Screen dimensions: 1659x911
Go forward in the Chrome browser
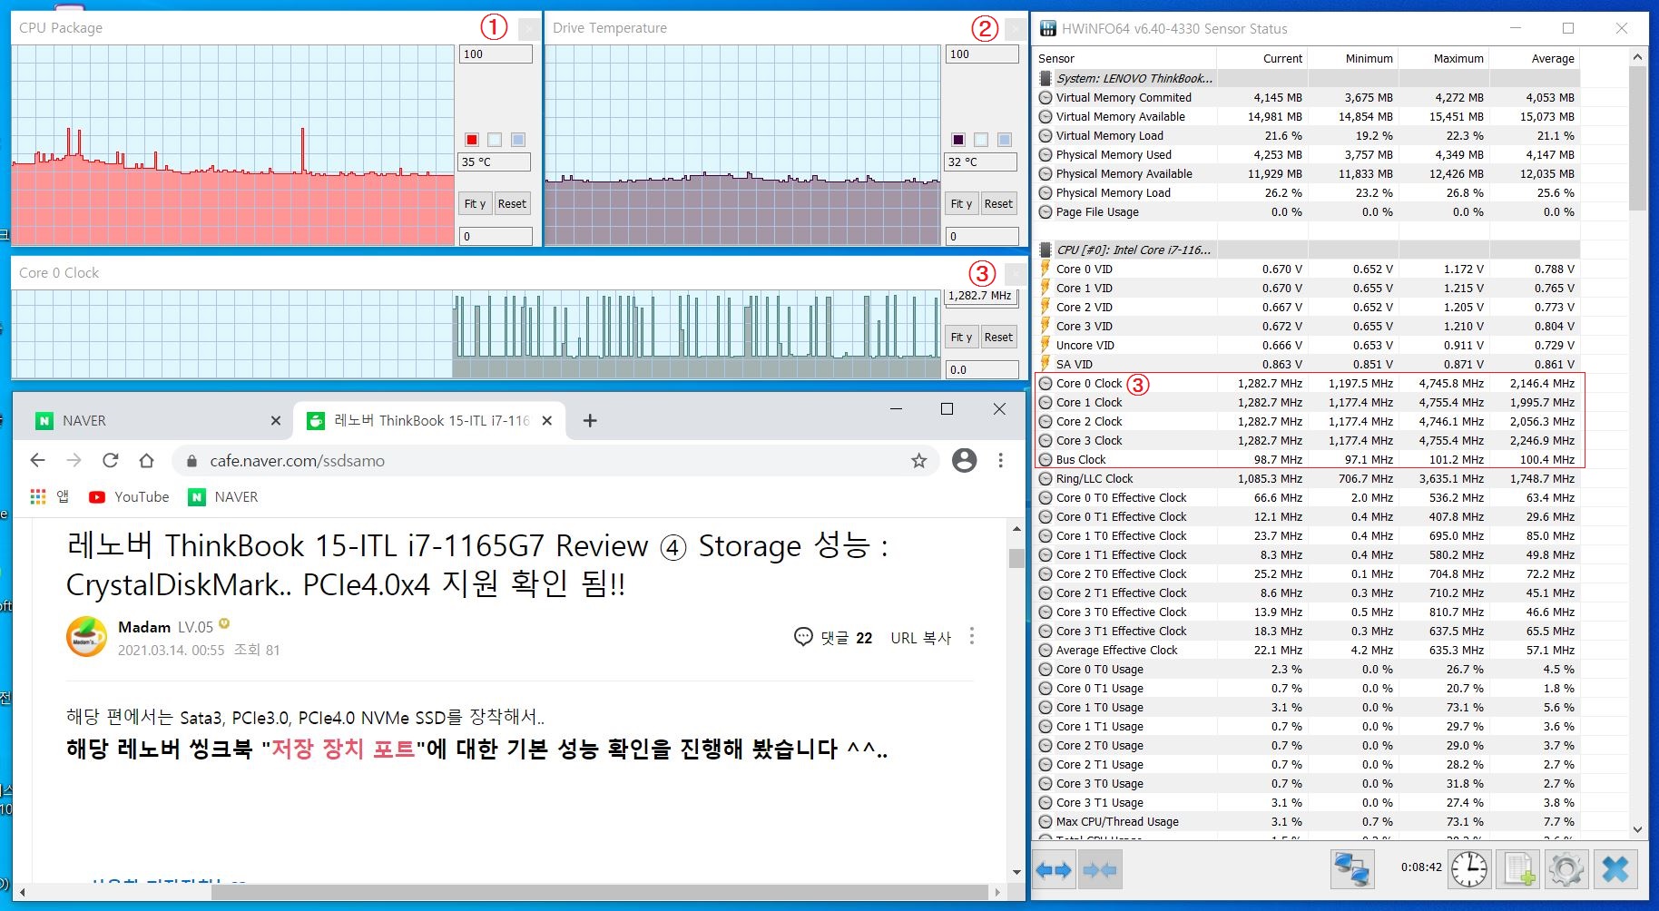pos(74,460)
